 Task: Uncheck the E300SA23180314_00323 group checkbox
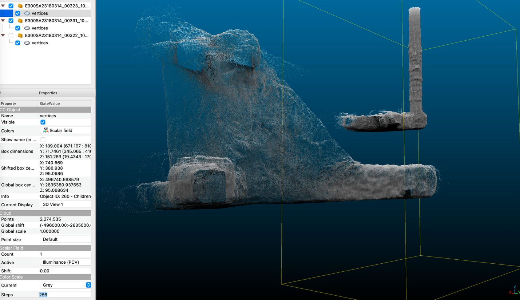pos(11,6)
